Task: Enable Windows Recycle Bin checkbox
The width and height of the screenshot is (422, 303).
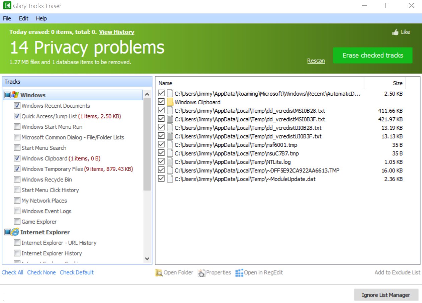Action: pyautogui.click(x=17, y=180)
